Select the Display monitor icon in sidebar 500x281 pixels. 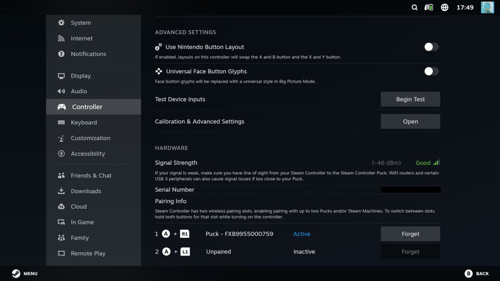(x=61, y=76)
